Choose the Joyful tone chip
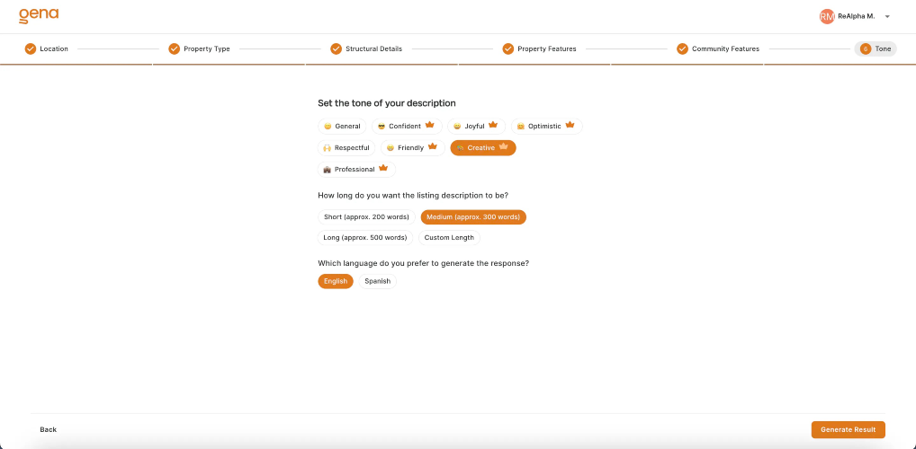 tap(476, 127)
